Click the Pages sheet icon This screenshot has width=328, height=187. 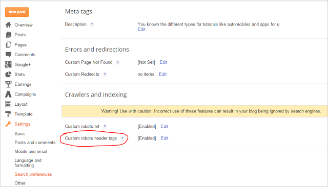coord(8,44)
